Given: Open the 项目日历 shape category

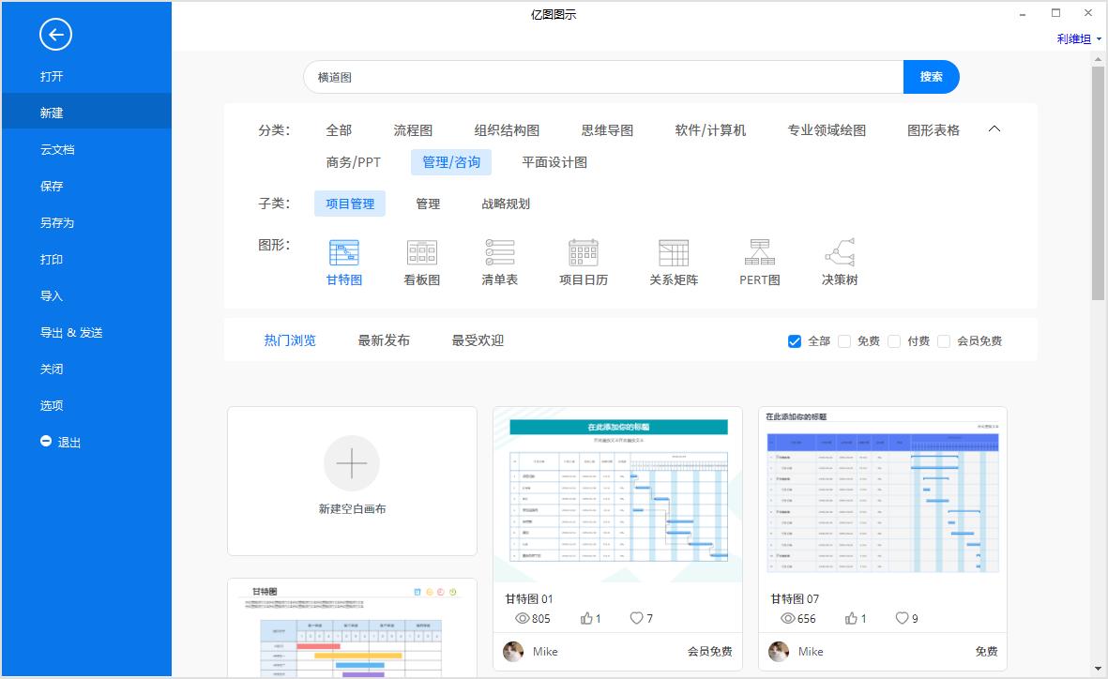Looking at the screenshot, I should (582, 261).
